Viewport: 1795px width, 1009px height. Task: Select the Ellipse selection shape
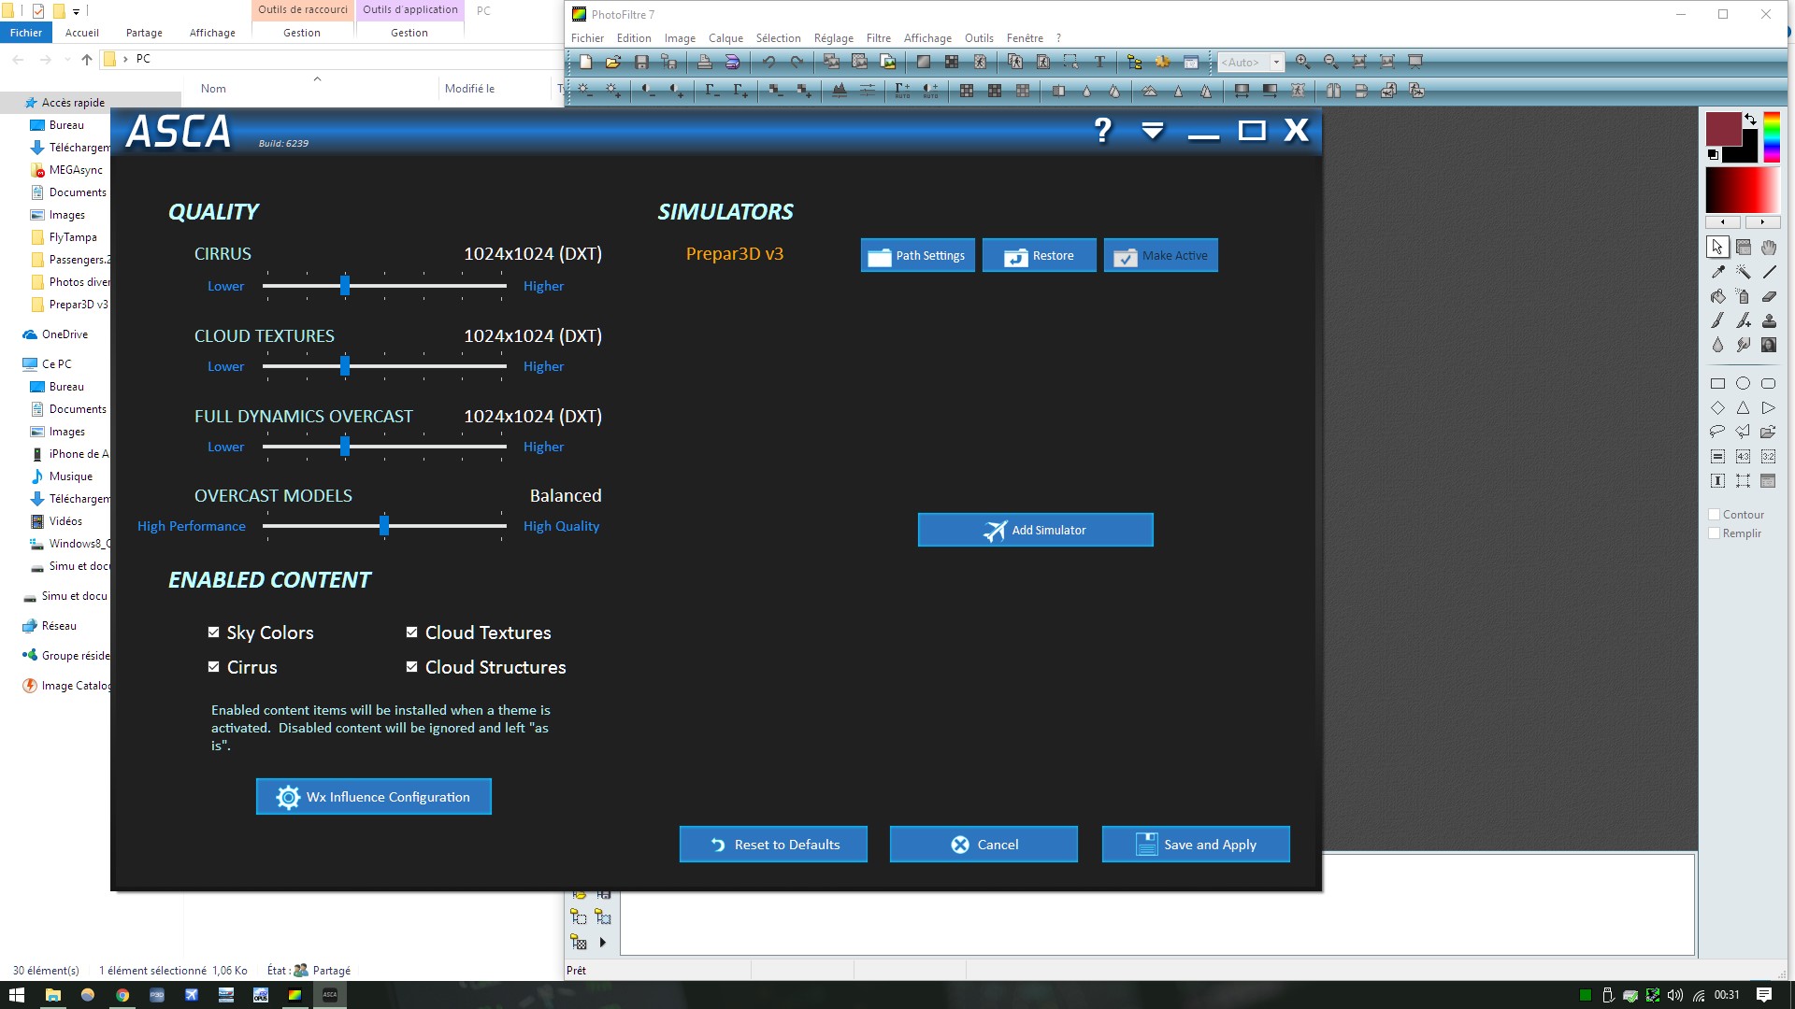point(1744,383)
